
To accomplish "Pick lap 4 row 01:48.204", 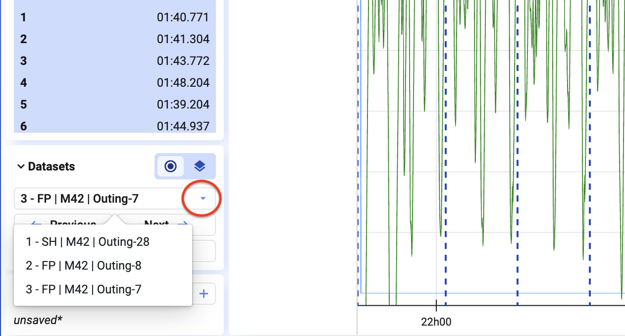I will (x=115, y=82).
